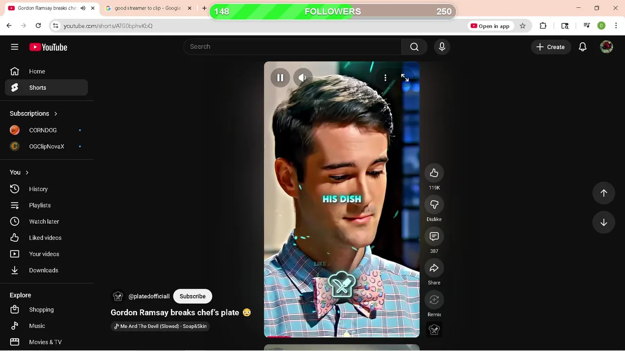Go back in the browser
This screenshot has width=625, height=351.
[9, 26]
